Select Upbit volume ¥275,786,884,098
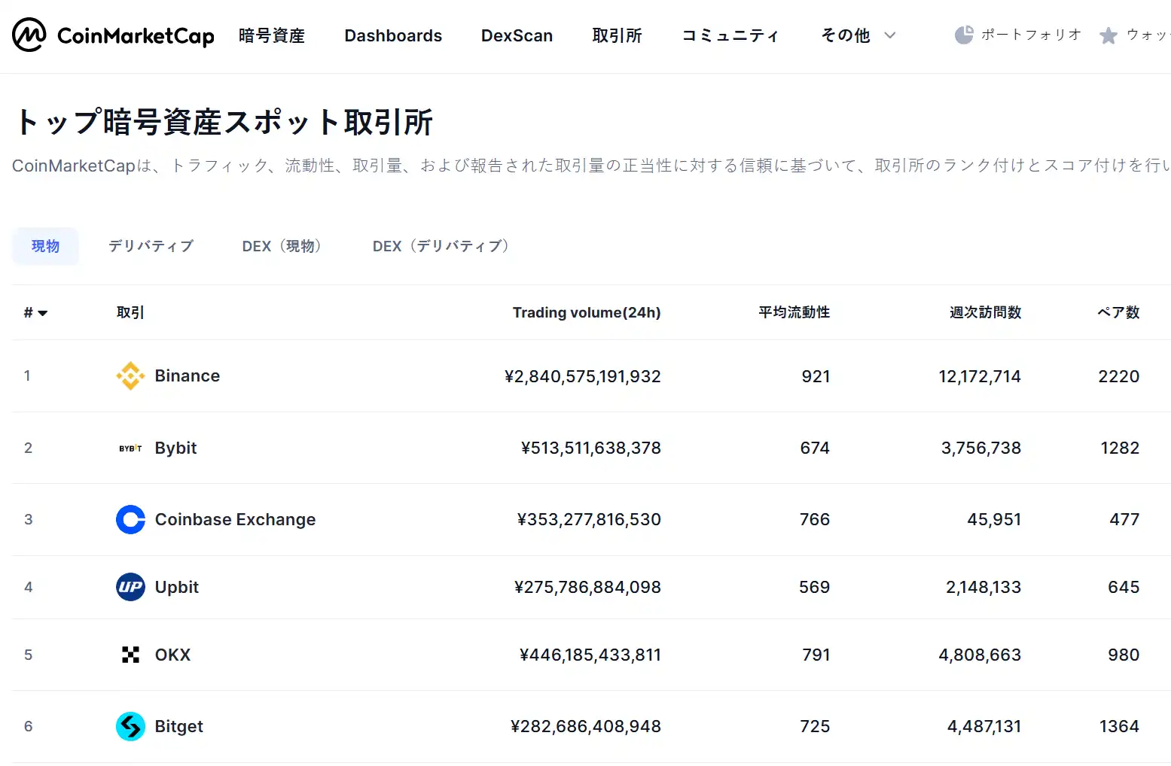 point(587,587)
